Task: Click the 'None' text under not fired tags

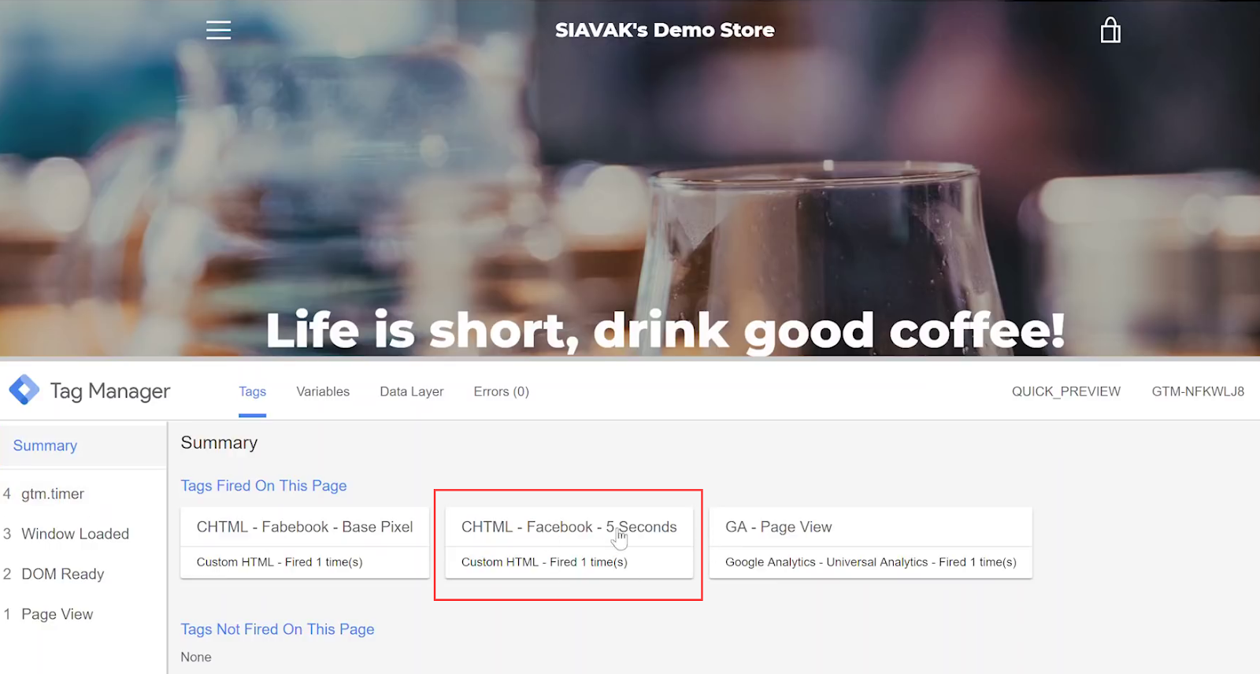Action: tap(196, 657)
